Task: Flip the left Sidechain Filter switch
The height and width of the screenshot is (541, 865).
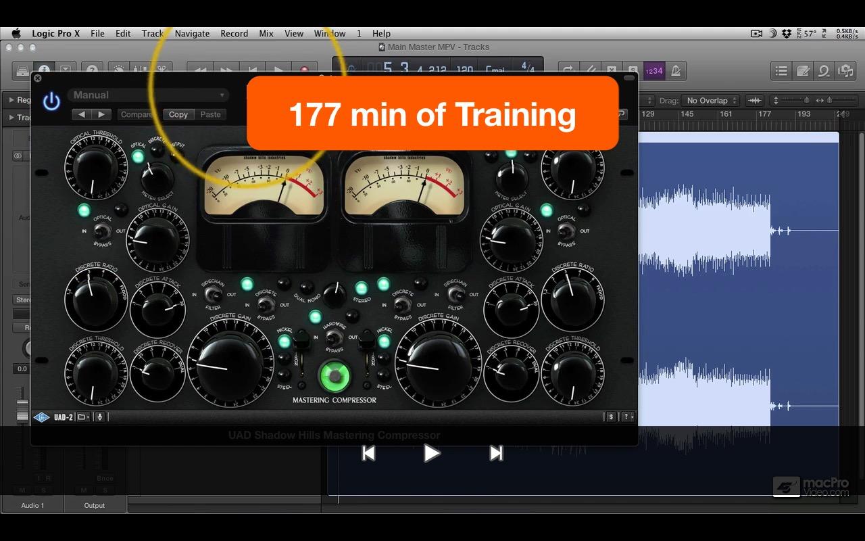Action: 213,293
